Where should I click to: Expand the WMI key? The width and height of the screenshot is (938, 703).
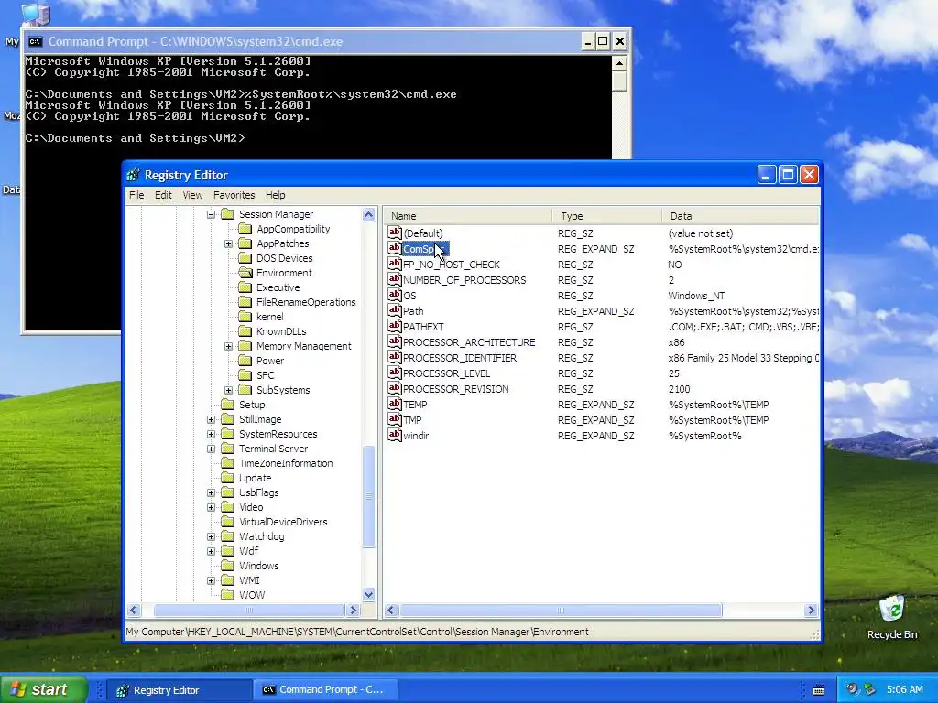212,580
